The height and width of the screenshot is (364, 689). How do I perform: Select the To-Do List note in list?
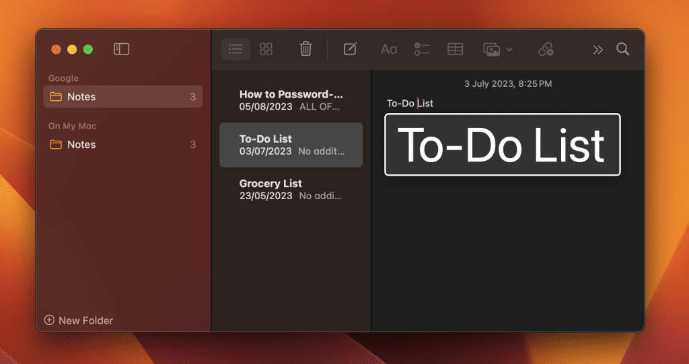click(291, 145)
